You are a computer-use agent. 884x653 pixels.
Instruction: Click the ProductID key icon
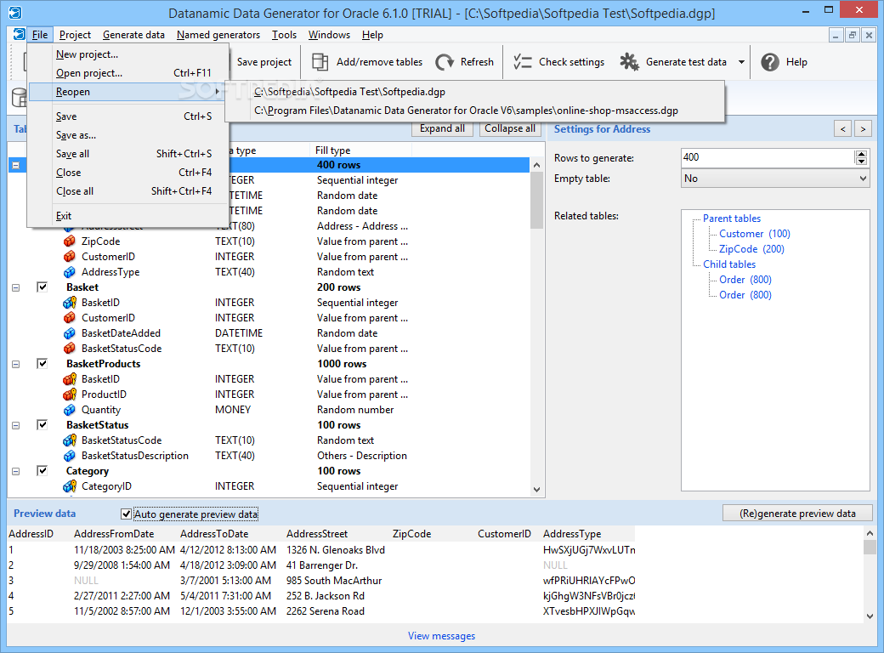click(70, 395)
